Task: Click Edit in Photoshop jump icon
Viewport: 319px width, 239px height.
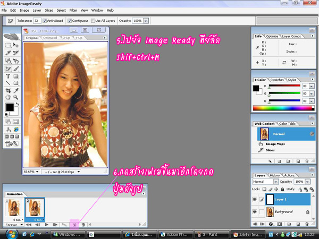Action: (12, 144)
